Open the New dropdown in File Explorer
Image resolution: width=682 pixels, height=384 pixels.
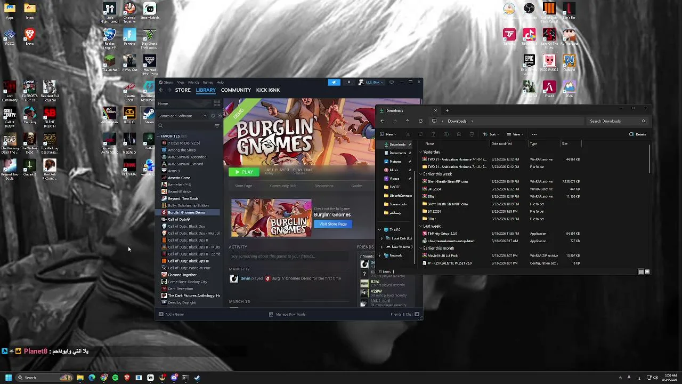click(x=388, y=134)
